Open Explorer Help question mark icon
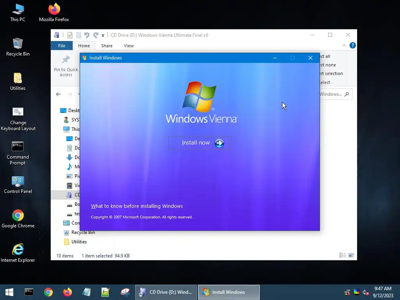Screen dimensions: 400x300 tap(353, 45)
